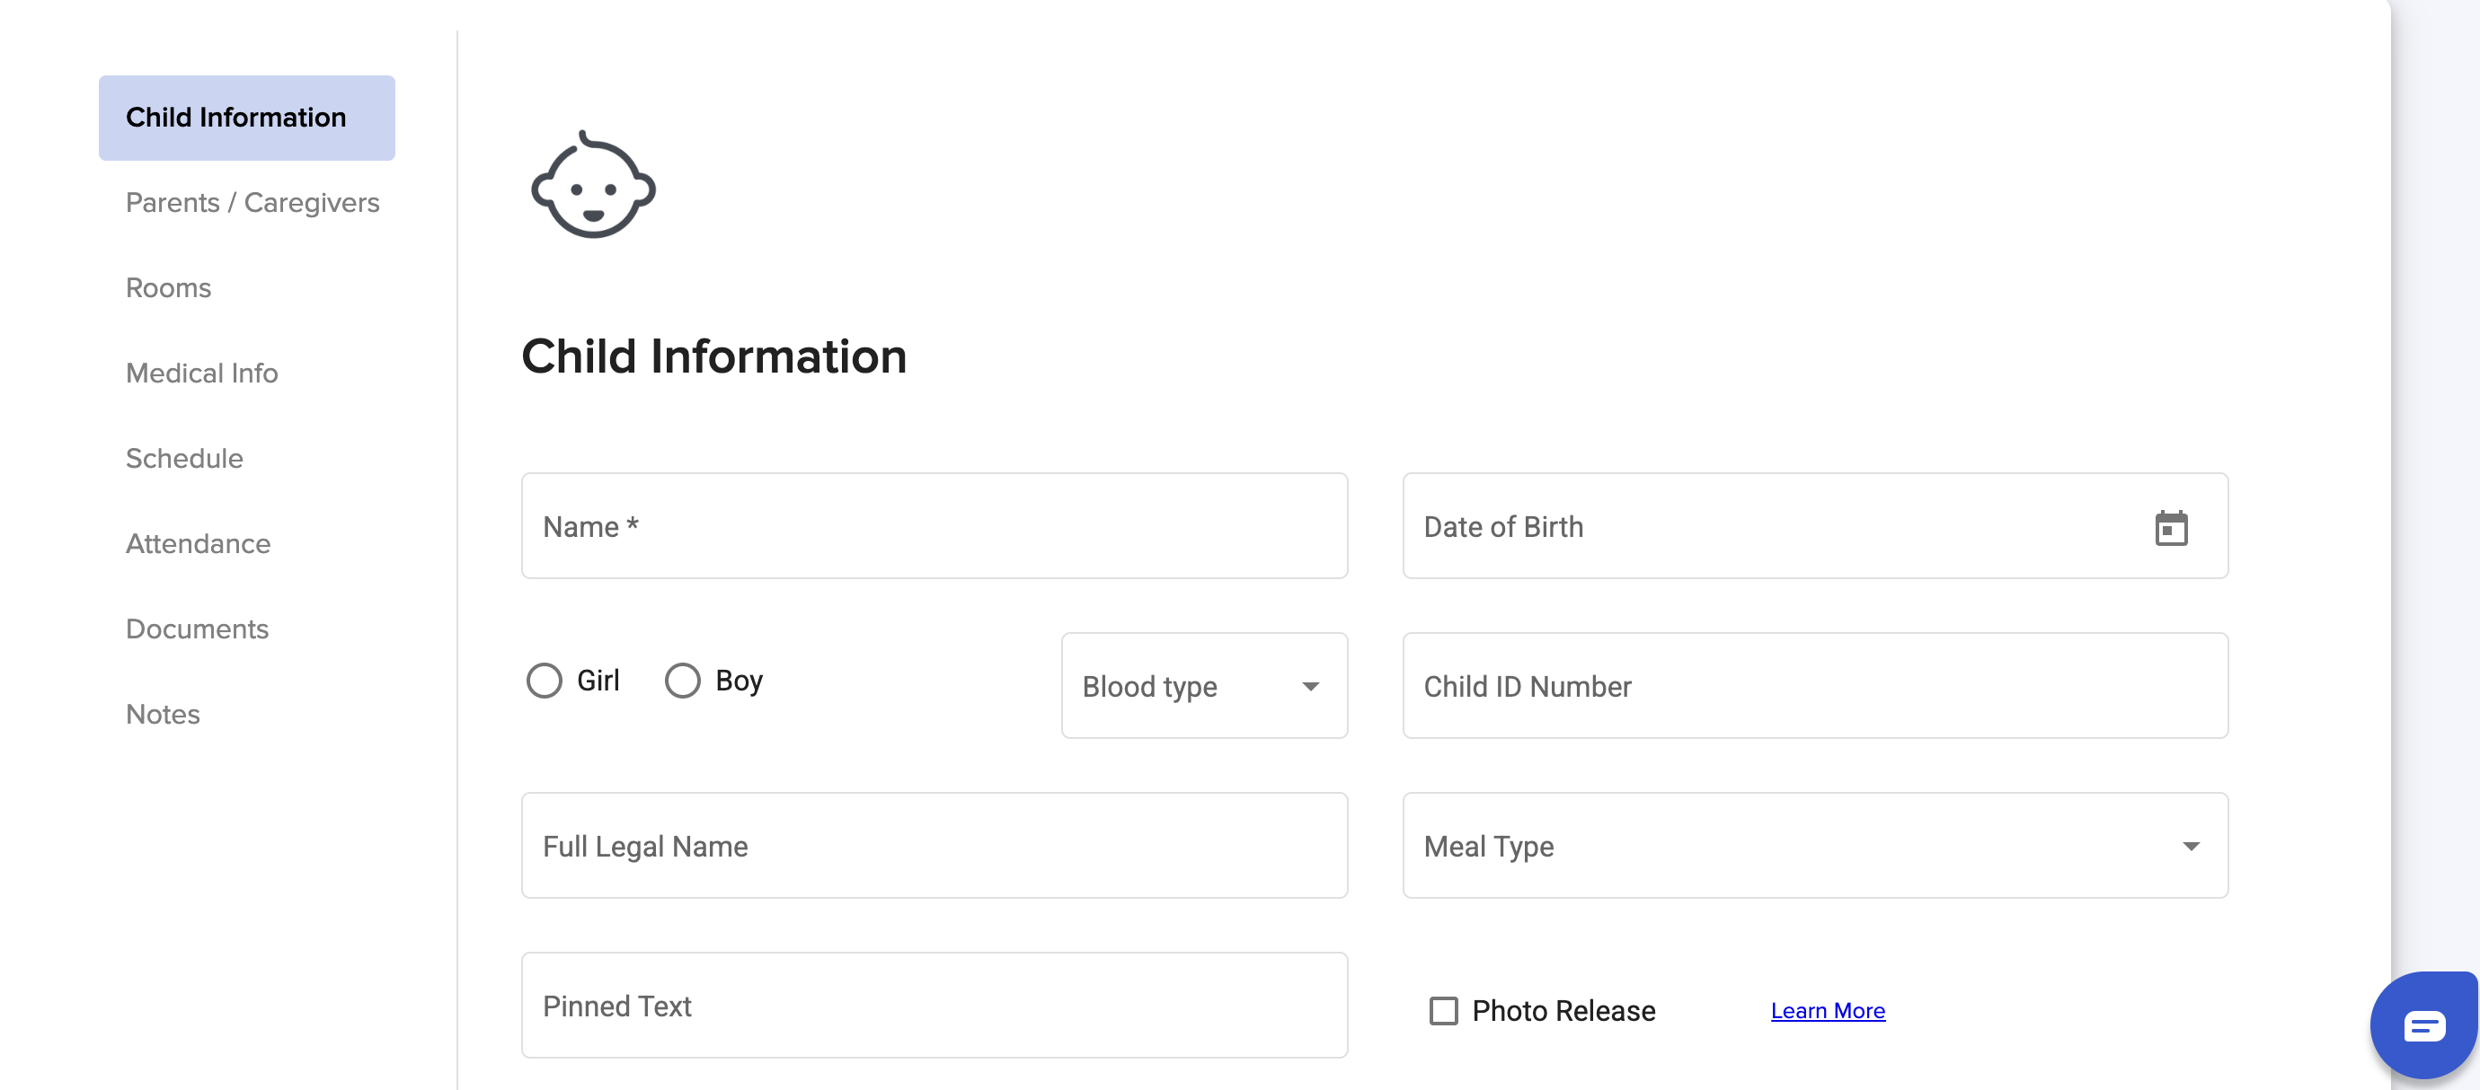The image size is (2480, 1090).
Task: Enable the Photo Release checkbox
Action: click(x=1443, y=1011)
